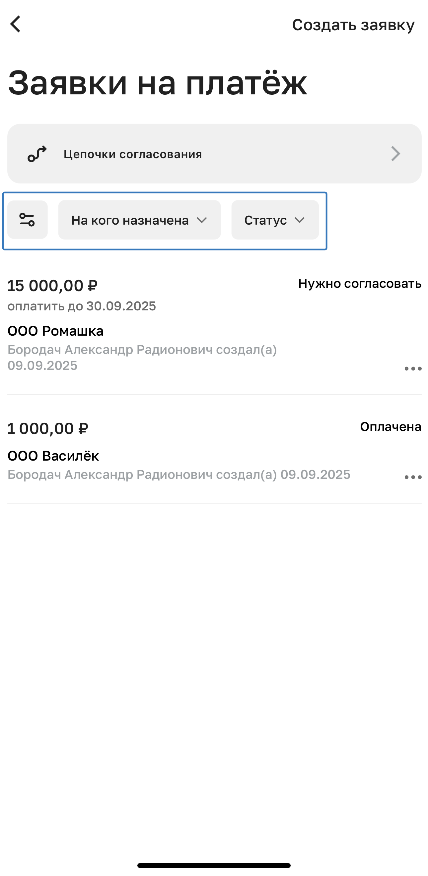Open three-dot menu for ООО Василёк request

[x=413, y=478]
